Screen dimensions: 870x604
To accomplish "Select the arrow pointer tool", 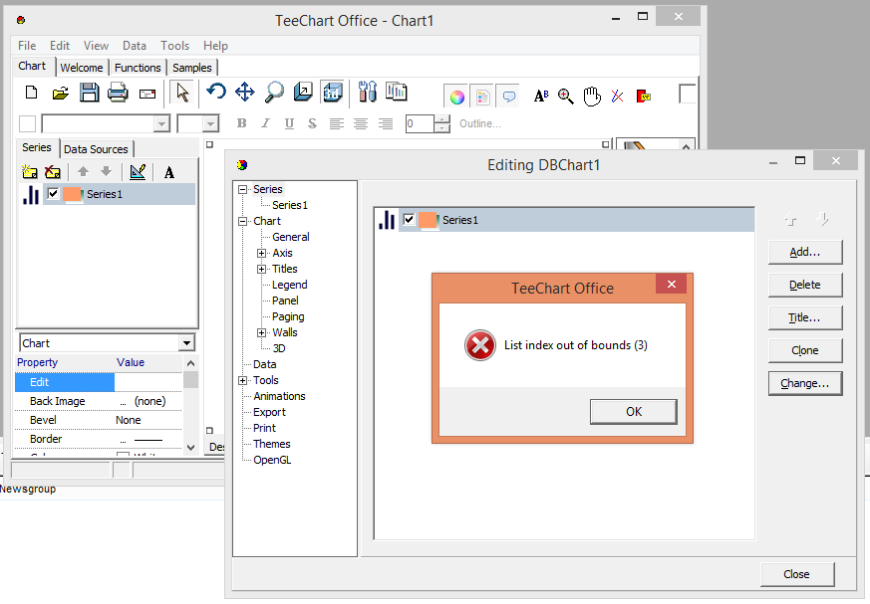I will [x=182, y=93].
